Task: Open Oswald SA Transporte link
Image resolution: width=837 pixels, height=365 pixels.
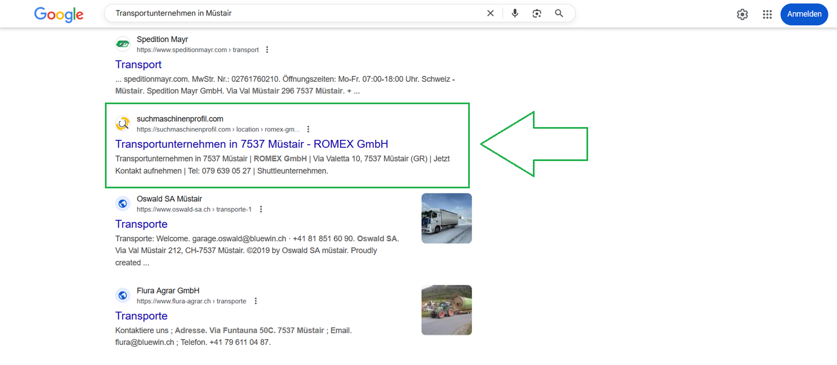Action: (x=141, y=224)
